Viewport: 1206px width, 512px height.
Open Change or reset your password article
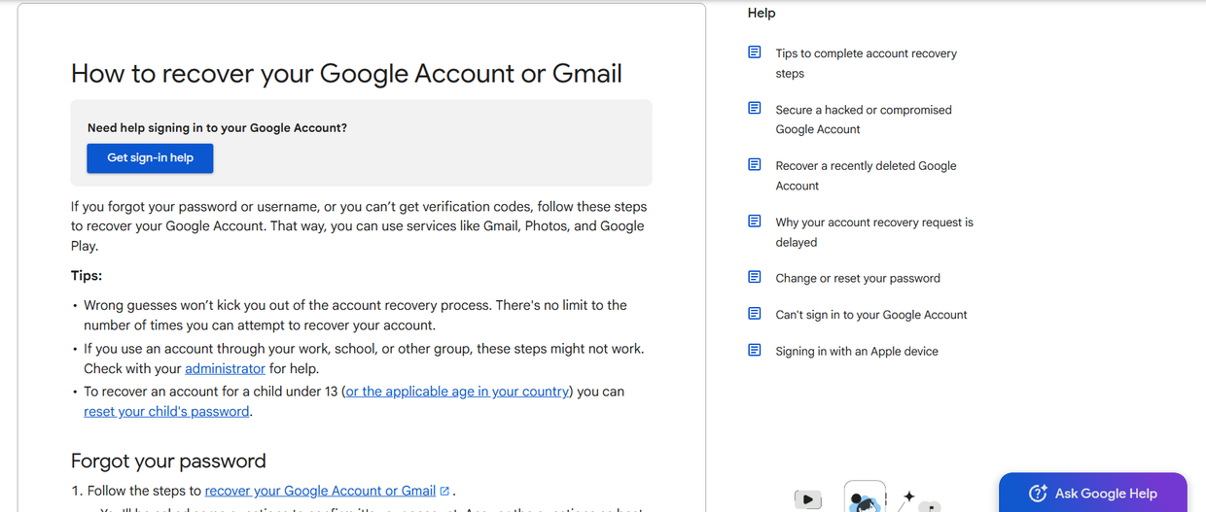(858, 278)
